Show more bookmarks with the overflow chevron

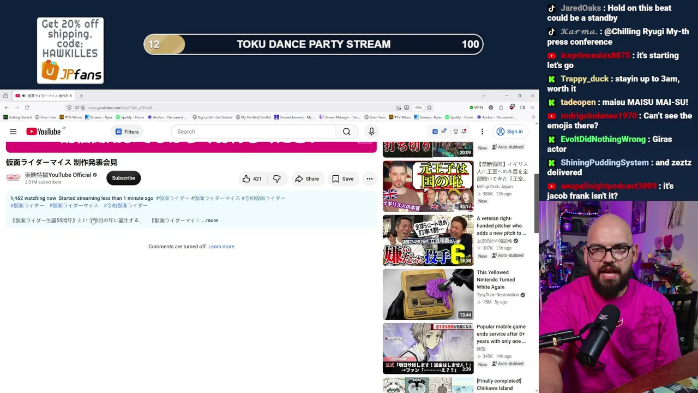tap(533, 117)
